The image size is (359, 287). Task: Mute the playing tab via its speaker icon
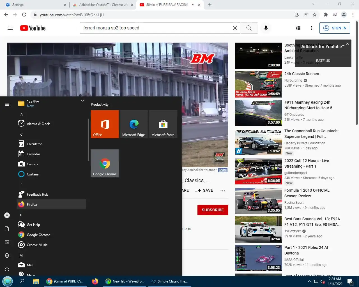pos(193,5)
